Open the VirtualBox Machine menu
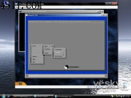This screenshot has width=131, height=98. (18, 7)
